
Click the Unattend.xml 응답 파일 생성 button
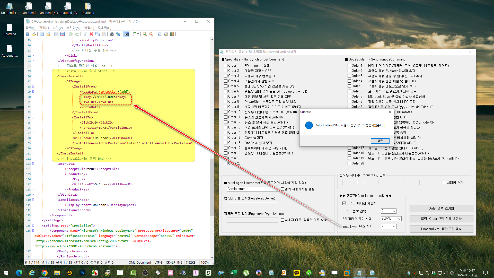point(441,229)
